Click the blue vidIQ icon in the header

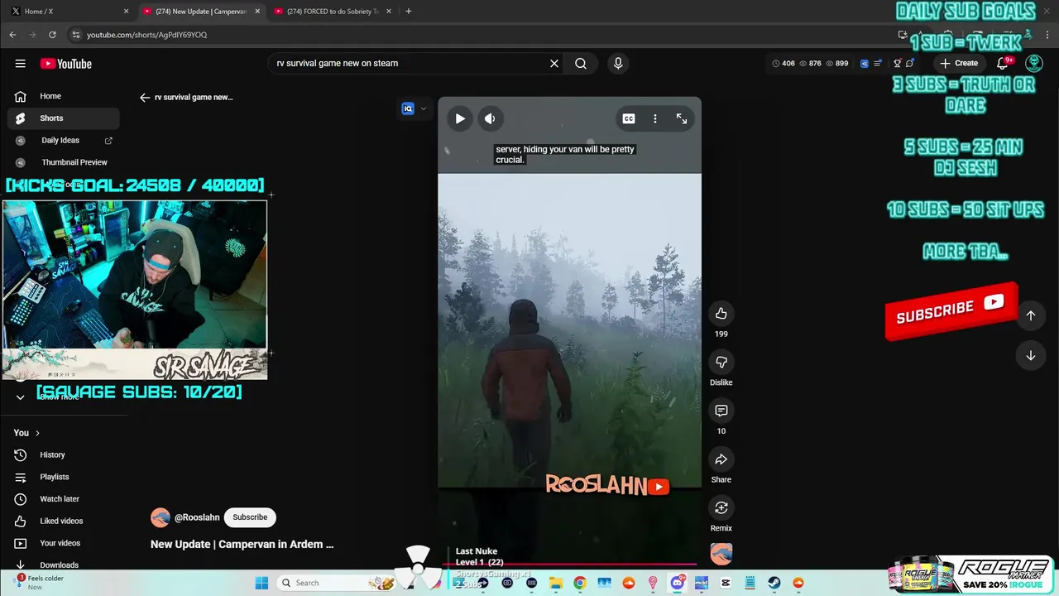[x=865, y=63]
